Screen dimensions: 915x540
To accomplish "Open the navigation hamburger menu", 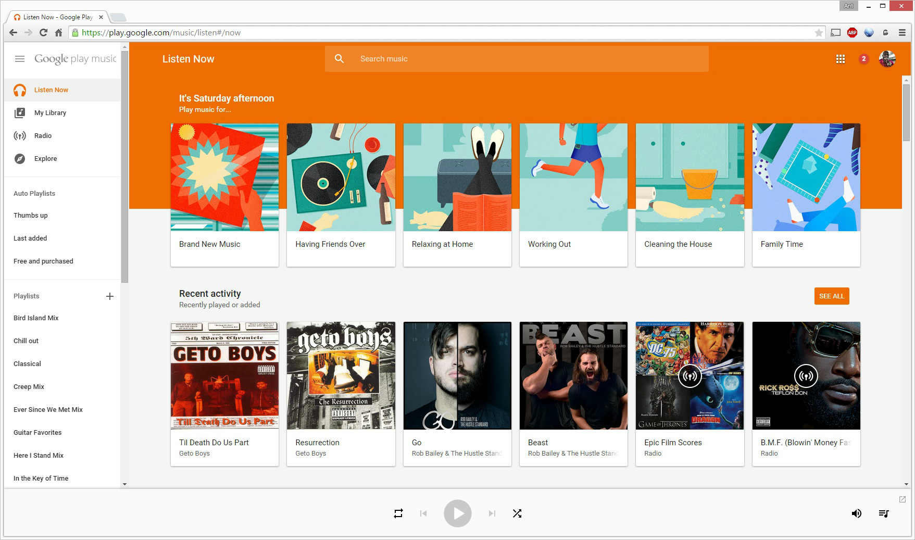I will [19, 59].
